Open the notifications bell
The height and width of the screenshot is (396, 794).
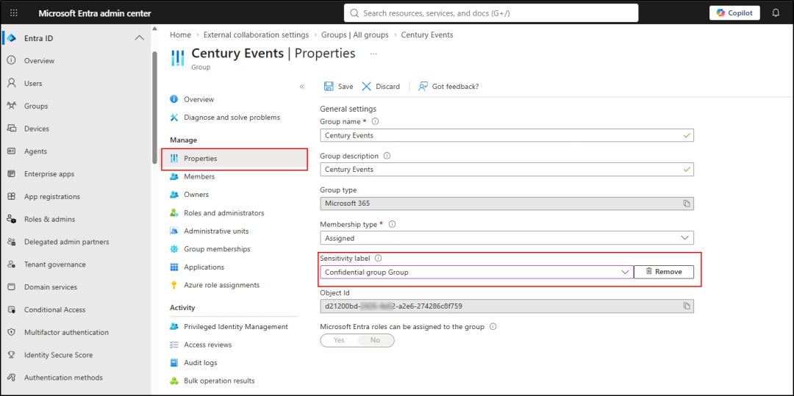(x=776, y=13)
